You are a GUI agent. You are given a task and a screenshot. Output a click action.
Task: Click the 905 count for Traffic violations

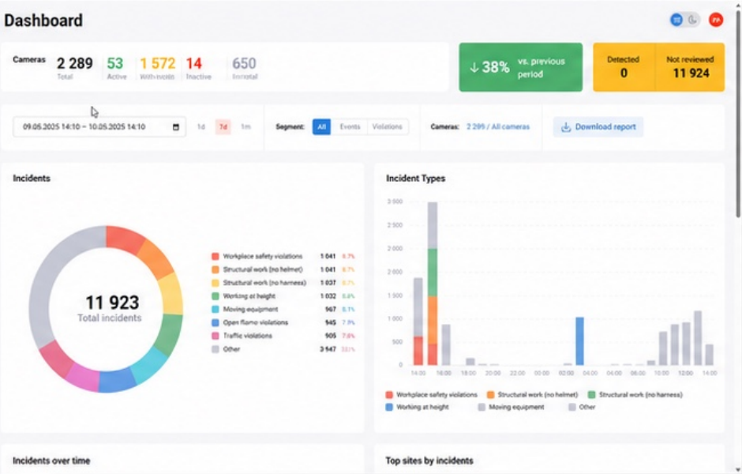(330, 336)
